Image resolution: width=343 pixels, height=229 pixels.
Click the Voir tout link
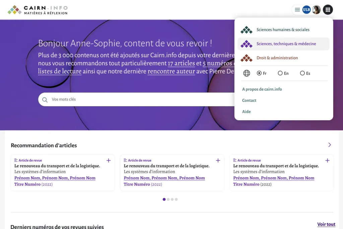326,224
